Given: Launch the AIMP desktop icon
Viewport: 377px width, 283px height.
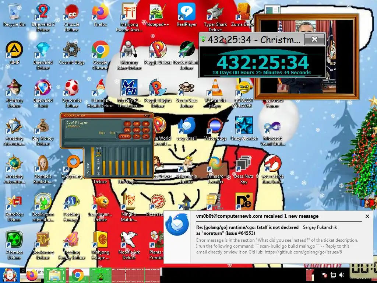Looking at the screenshot, I should pos(14,52).
